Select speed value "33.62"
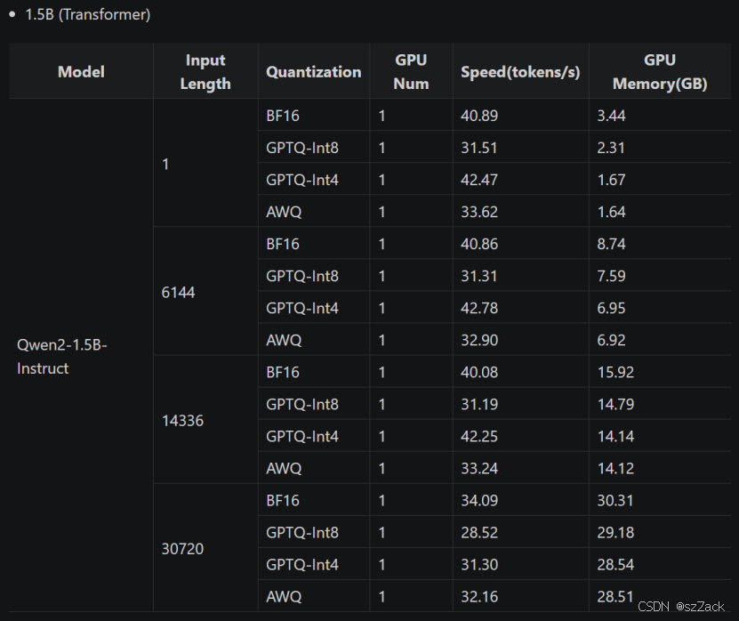The image size is (739, 621). [x=479, y=212]
